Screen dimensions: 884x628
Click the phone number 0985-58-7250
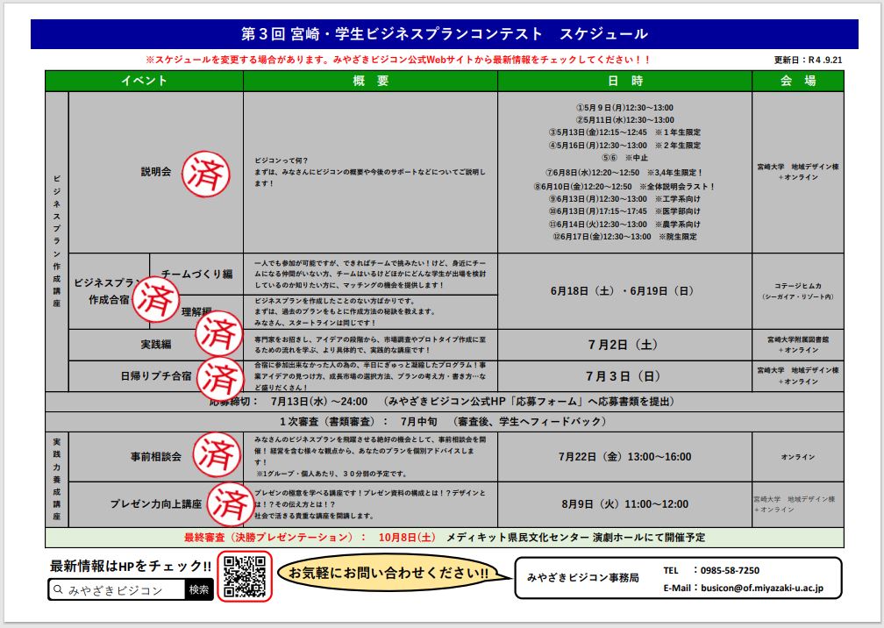(730, 570)
